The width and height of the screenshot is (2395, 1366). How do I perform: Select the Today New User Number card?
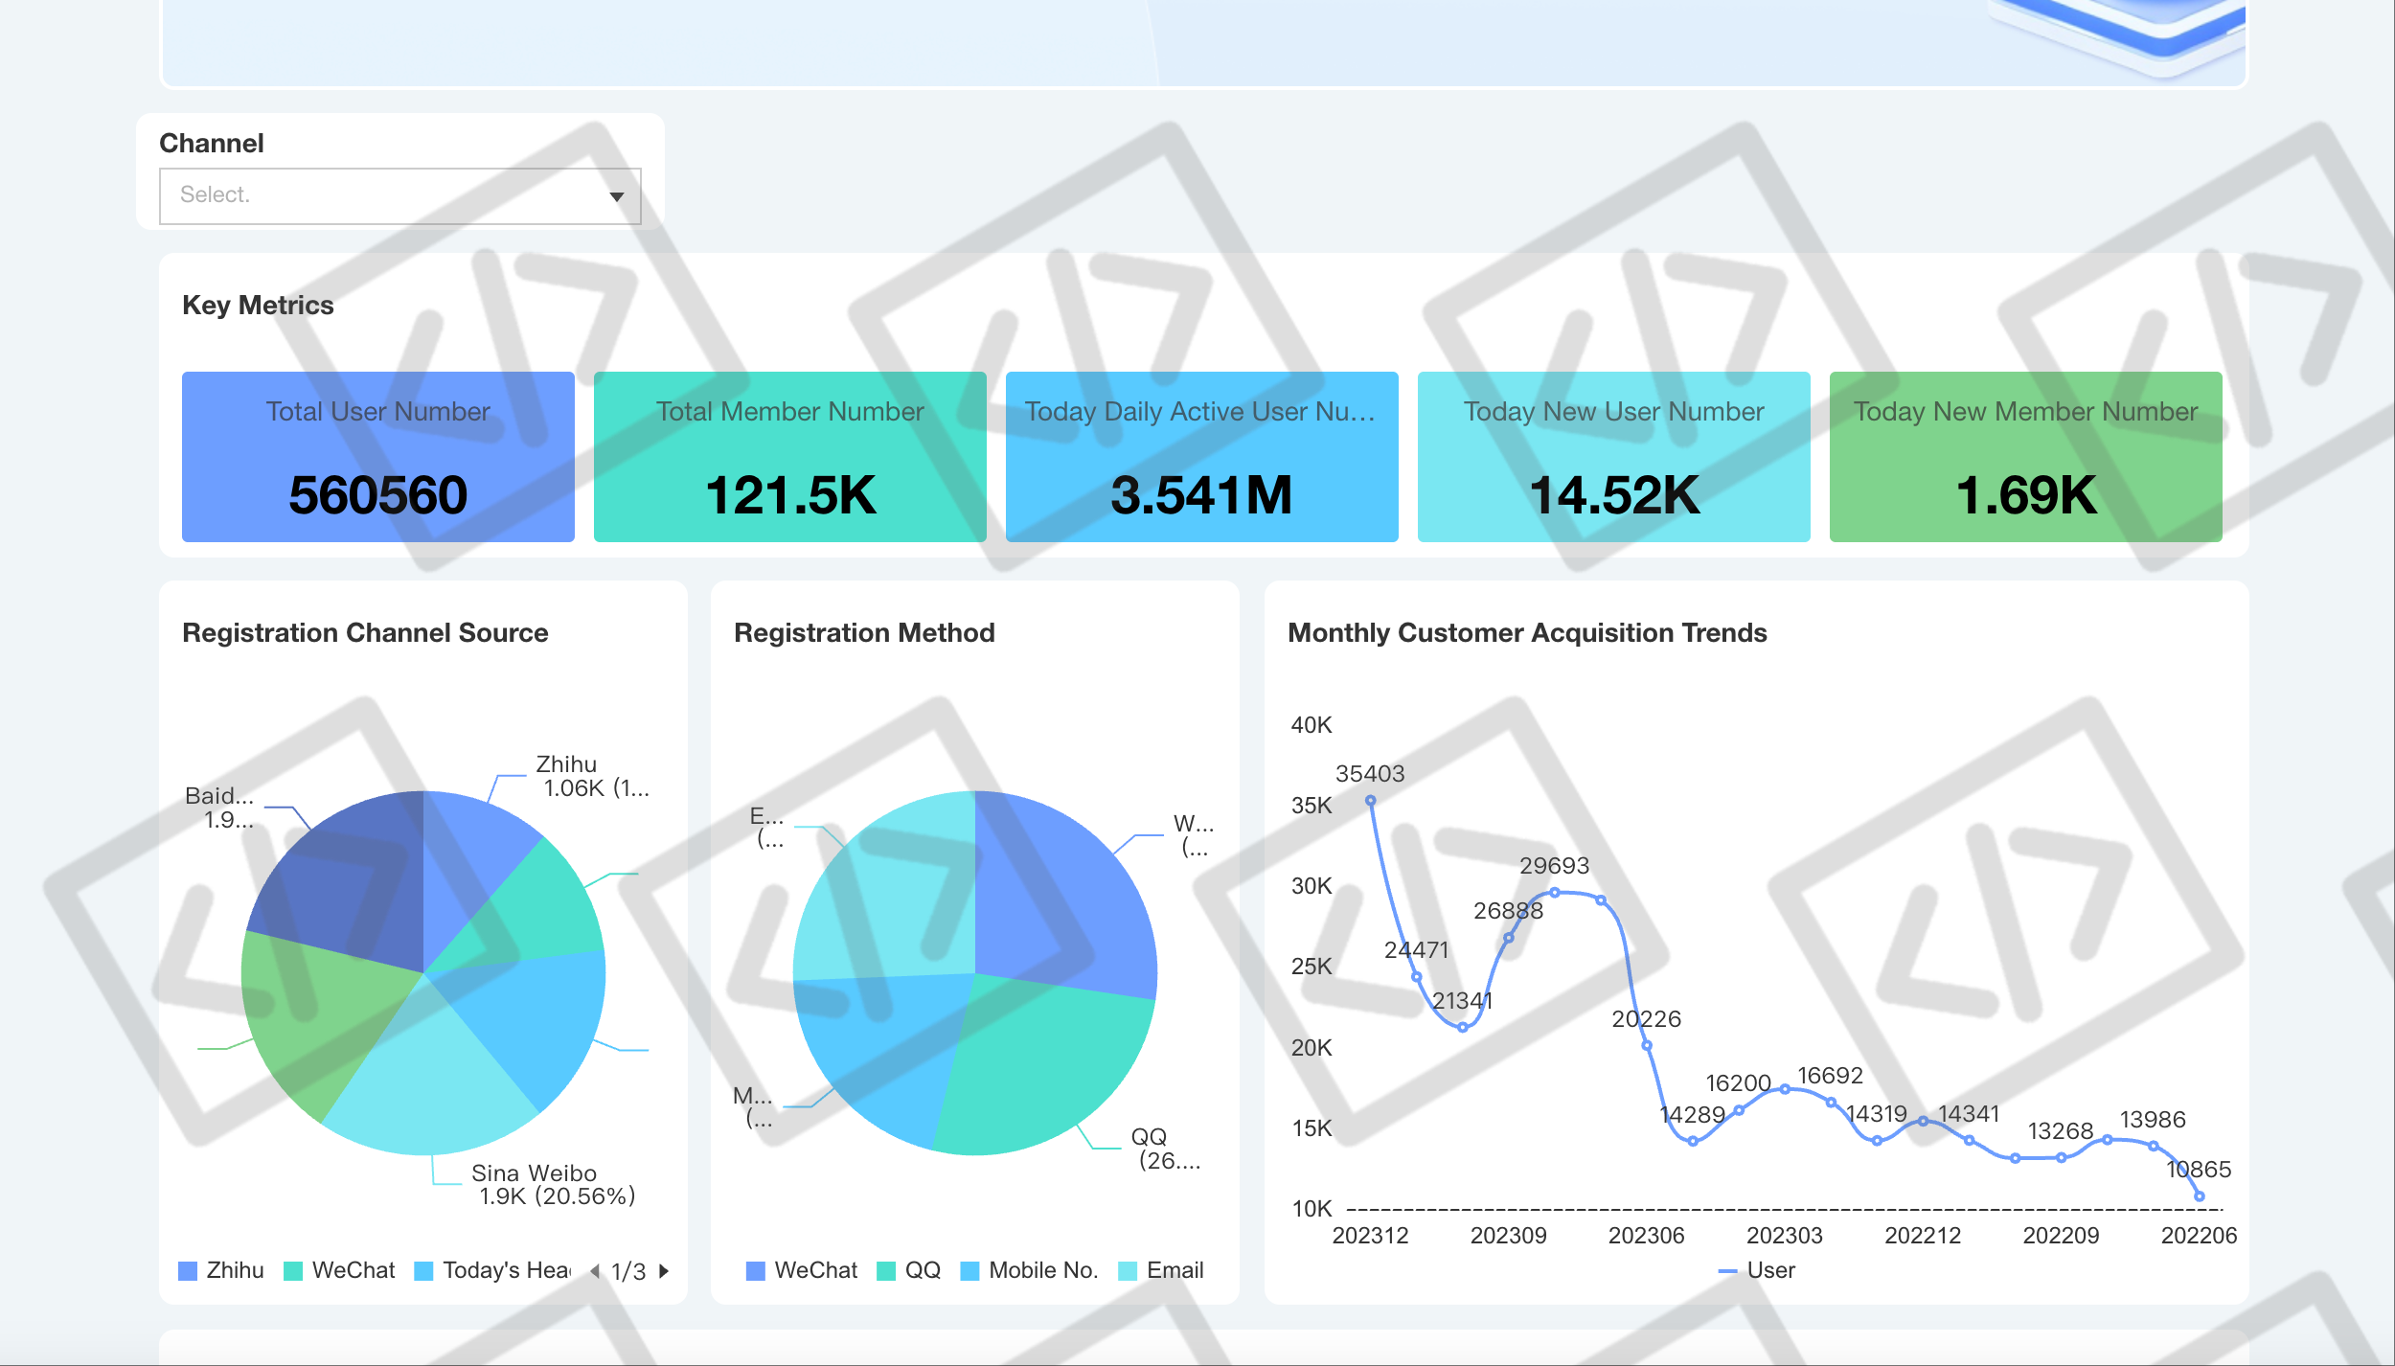click(x=1613, y=457)
